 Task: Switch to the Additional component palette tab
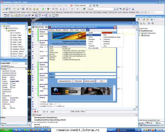point(12,12)
